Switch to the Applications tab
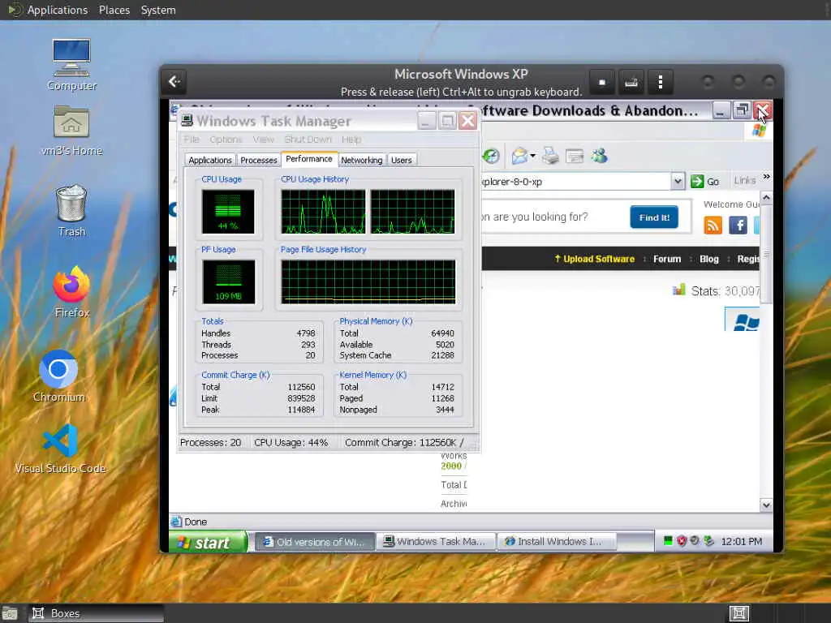 [x=210, y=160]
